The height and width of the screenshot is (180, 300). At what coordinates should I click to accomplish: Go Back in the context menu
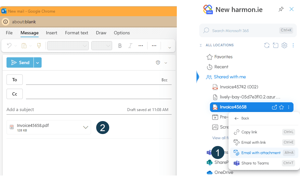tap(241, 118)
